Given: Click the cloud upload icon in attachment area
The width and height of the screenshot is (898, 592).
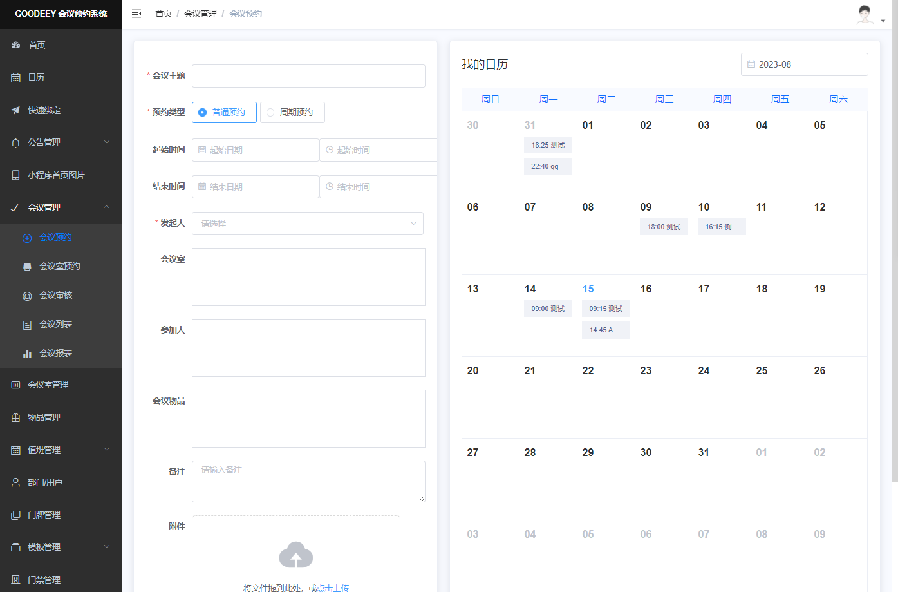Looking at the screenshot, I should pos(295,555).
